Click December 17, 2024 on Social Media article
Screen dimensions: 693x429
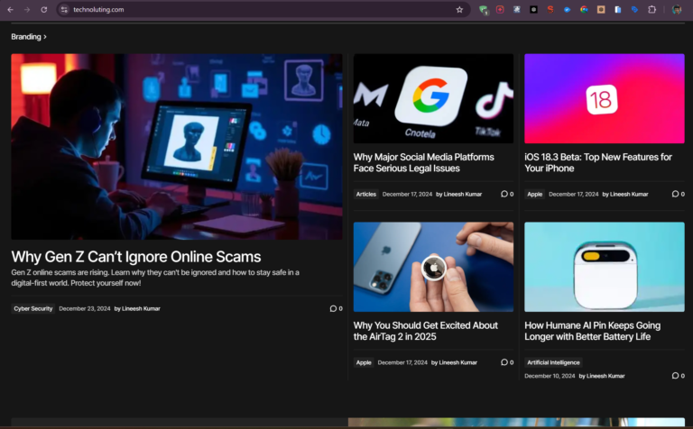click(407, 194)
